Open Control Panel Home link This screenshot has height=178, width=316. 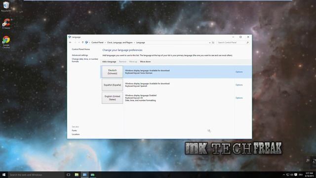coord(81,49)
